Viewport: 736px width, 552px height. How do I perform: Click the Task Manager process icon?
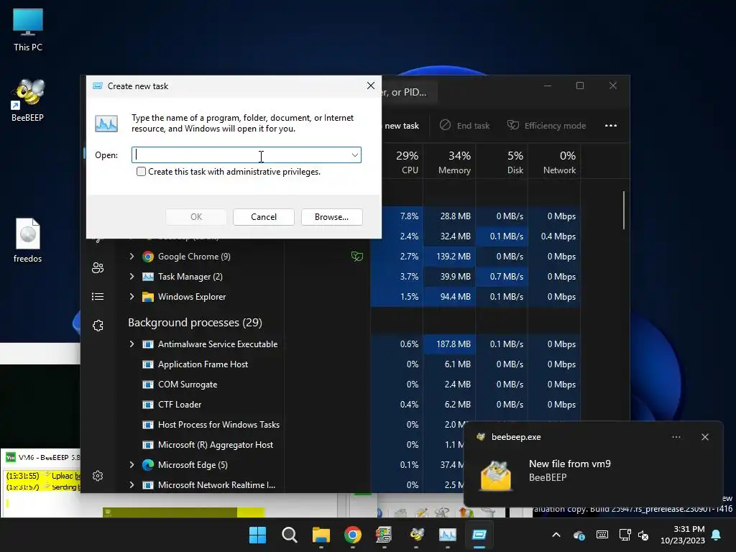[x=148, y=277]
